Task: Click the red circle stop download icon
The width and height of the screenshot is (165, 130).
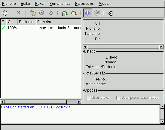Action: coord(42,13)
